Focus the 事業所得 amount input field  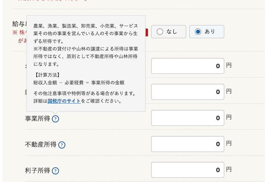click(x=187, y=118)
